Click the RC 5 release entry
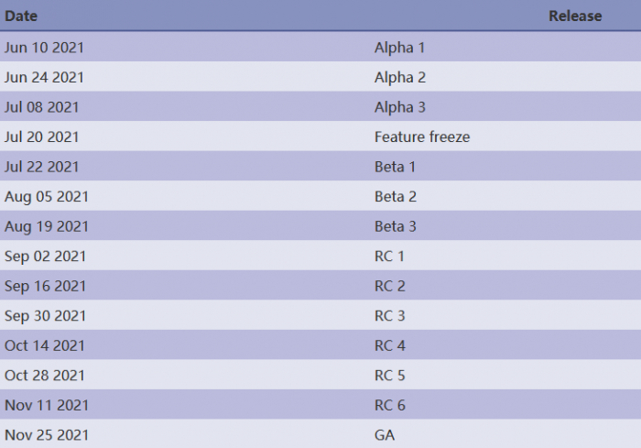Image resolution: width=641 pixels, height=448 pixels. [x=389, y=375]
